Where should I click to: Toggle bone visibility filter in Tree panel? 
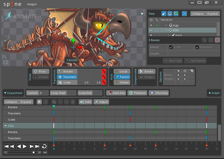(164, 13)
